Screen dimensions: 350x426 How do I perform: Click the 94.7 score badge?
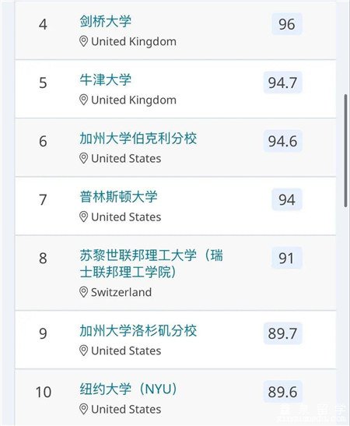coord(282,83)
